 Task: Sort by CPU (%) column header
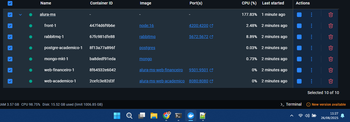pos(249,3)
